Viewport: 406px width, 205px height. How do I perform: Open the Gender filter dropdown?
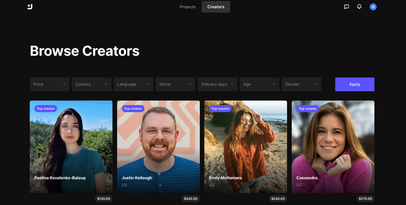[301, 84]
